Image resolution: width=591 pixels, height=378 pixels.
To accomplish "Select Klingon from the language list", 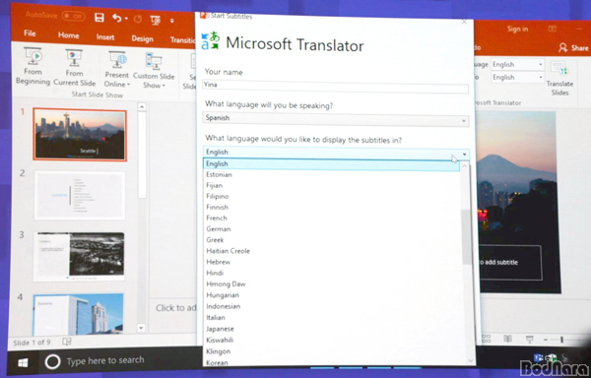I will point(219,351).
